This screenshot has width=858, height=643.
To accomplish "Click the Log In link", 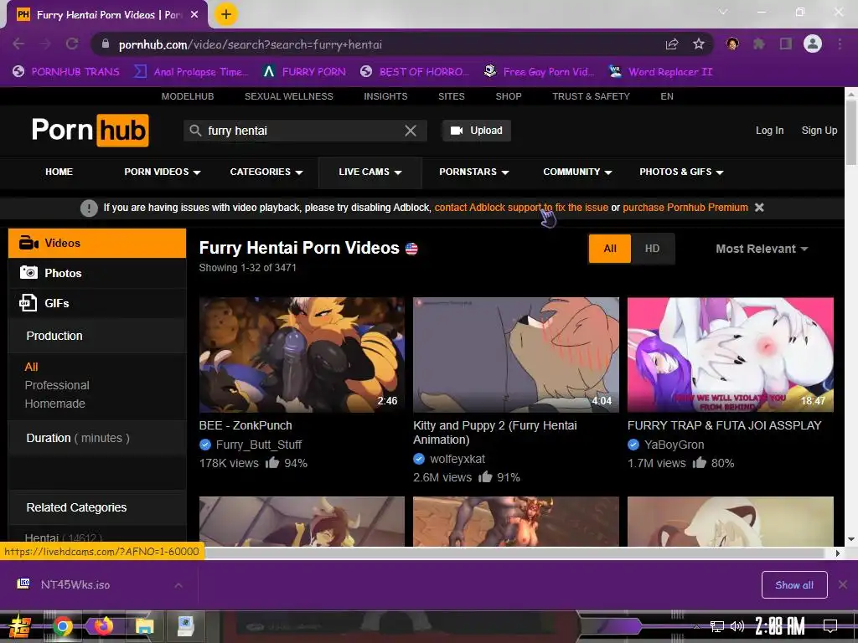I will coord(769,130).
